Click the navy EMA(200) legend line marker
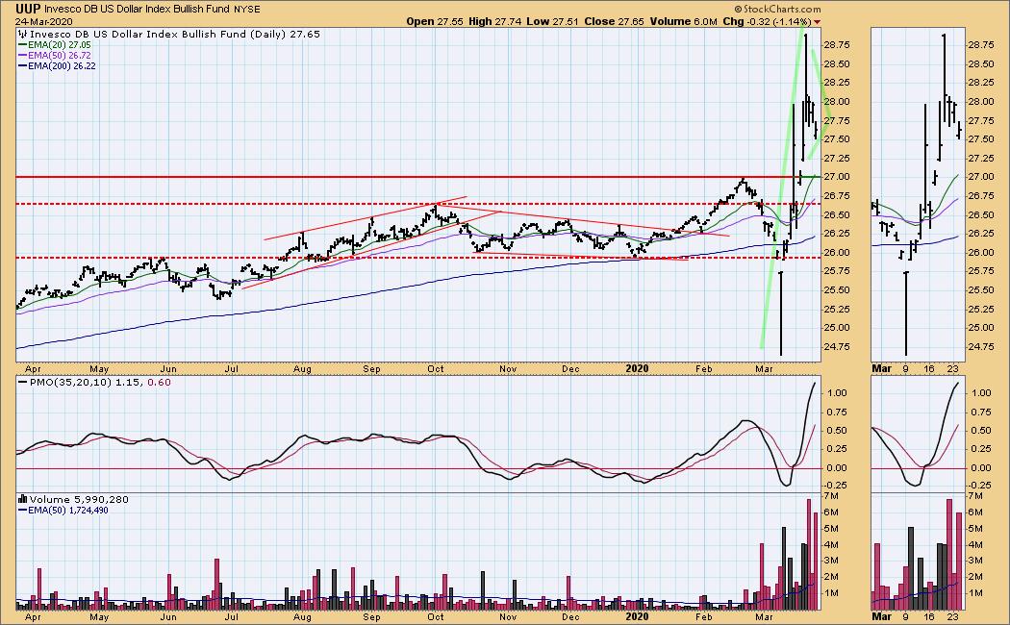1010x625 pixels. pos(22,65)
